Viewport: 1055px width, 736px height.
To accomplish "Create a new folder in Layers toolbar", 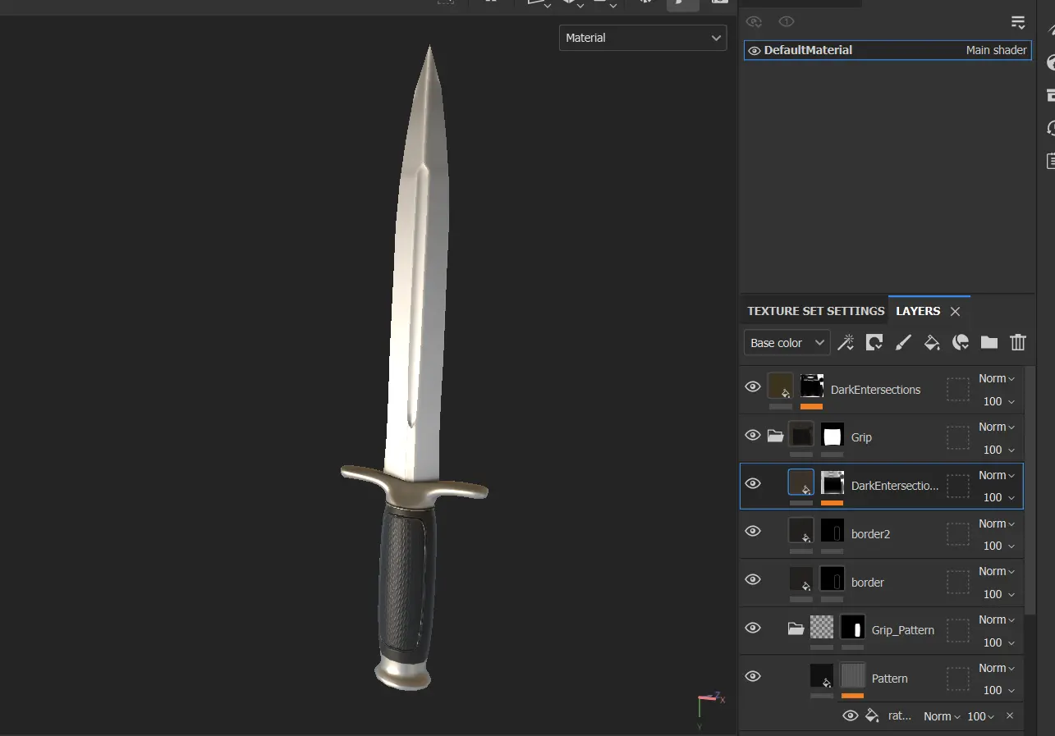I will (989, 343).
